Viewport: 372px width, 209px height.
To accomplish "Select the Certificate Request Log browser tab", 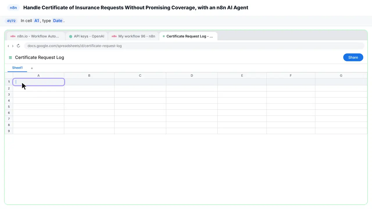I will click(188, 36).
